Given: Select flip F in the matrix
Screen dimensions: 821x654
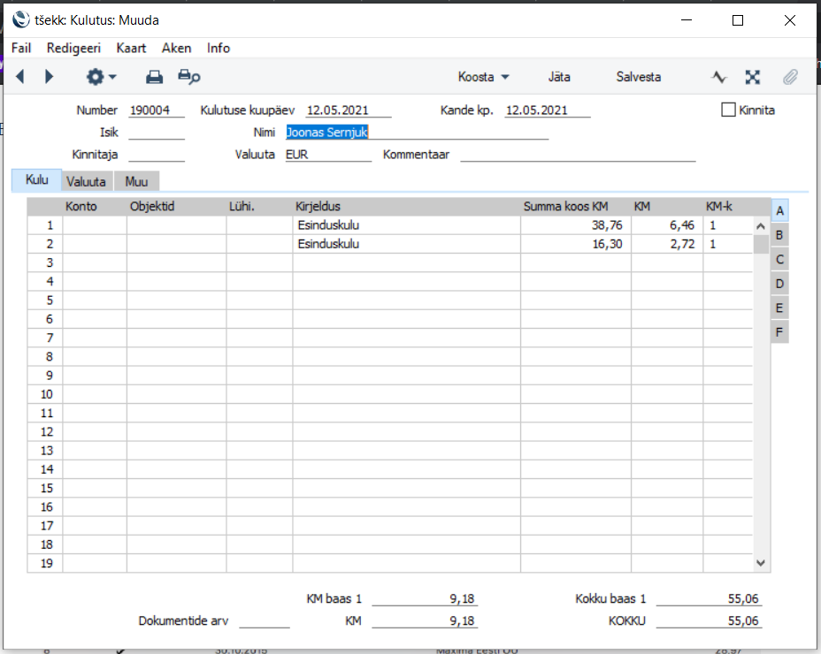Looking at the screenshot, I should tap(779, 331).
